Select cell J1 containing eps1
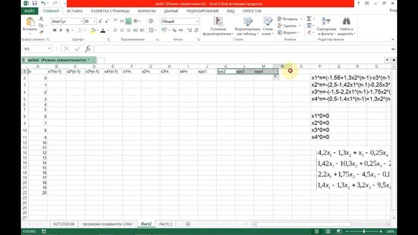 point(207,71)
